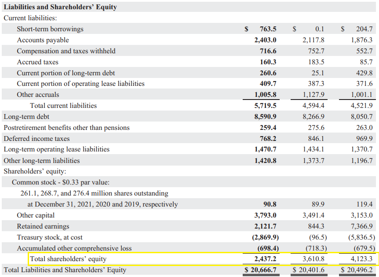The image size is (379, 277).
Task: Click the Other accruals value 1,005.8
Action: (265, 95)
